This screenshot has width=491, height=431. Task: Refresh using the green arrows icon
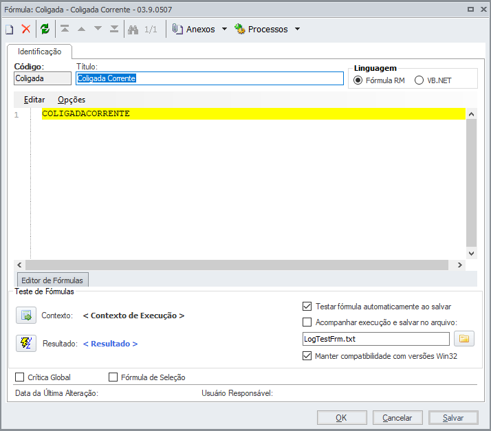click(x=45, y=29)
